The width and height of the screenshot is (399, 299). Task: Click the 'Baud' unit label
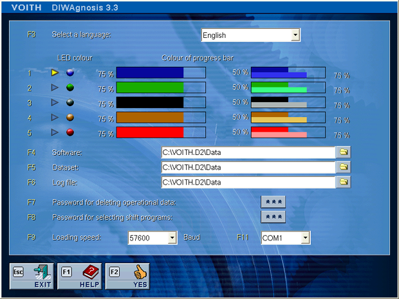click(x=192, y=237)
